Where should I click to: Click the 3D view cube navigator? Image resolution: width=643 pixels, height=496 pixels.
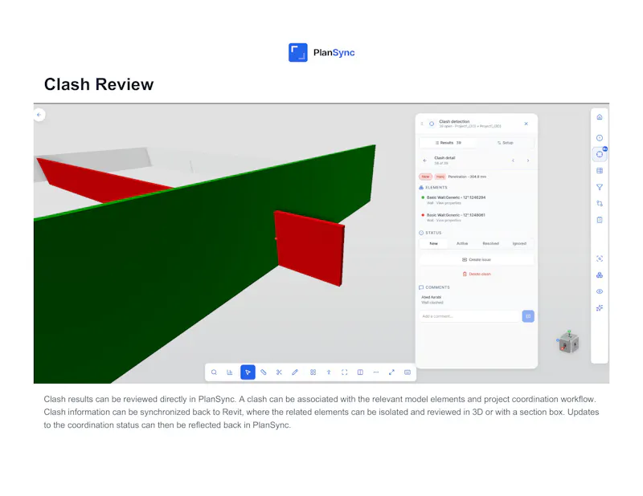pyautogui.click(x=568, y=342)
